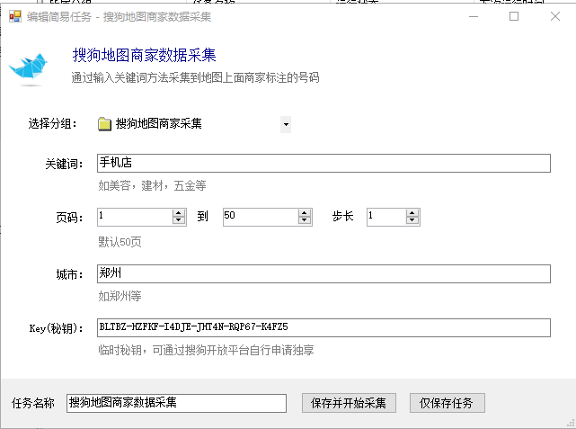
Task: Maximize the 编辑简易任务 window
Action: (x=514, y=16)
